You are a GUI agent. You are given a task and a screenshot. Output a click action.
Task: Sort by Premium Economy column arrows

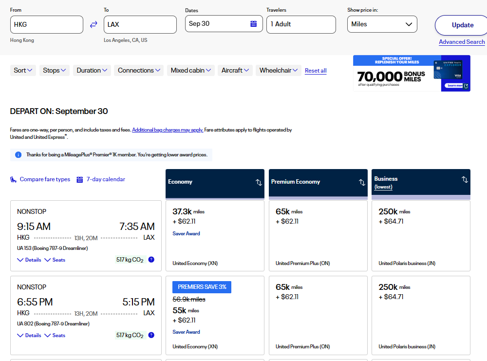point(362,182)
